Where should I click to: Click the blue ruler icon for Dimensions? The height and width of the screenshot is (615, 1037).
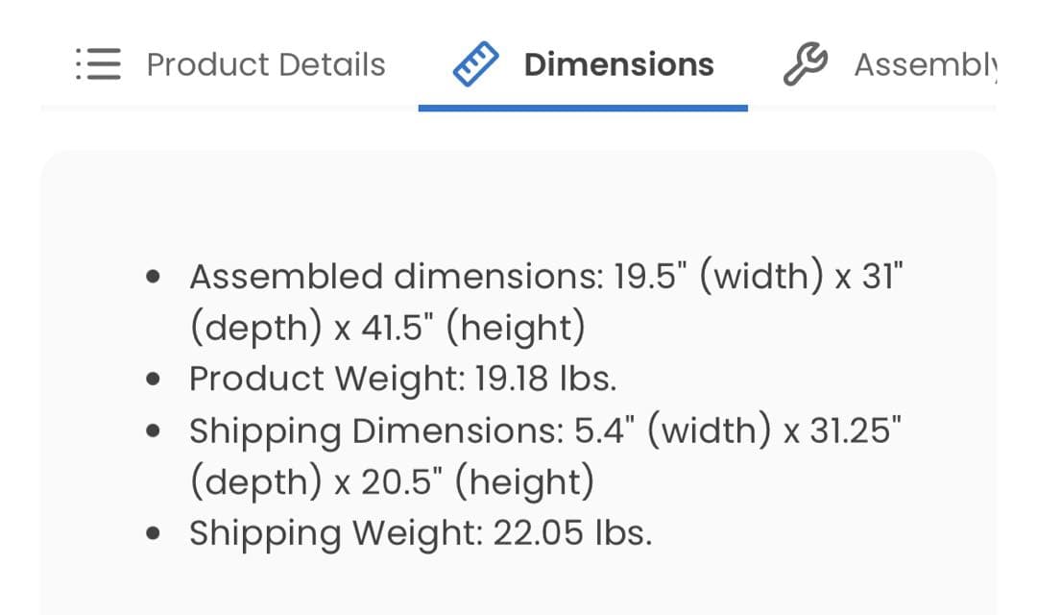475,64
